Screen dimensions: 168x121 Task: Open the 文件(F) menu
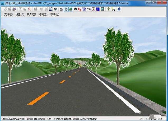tap(8, 14)
